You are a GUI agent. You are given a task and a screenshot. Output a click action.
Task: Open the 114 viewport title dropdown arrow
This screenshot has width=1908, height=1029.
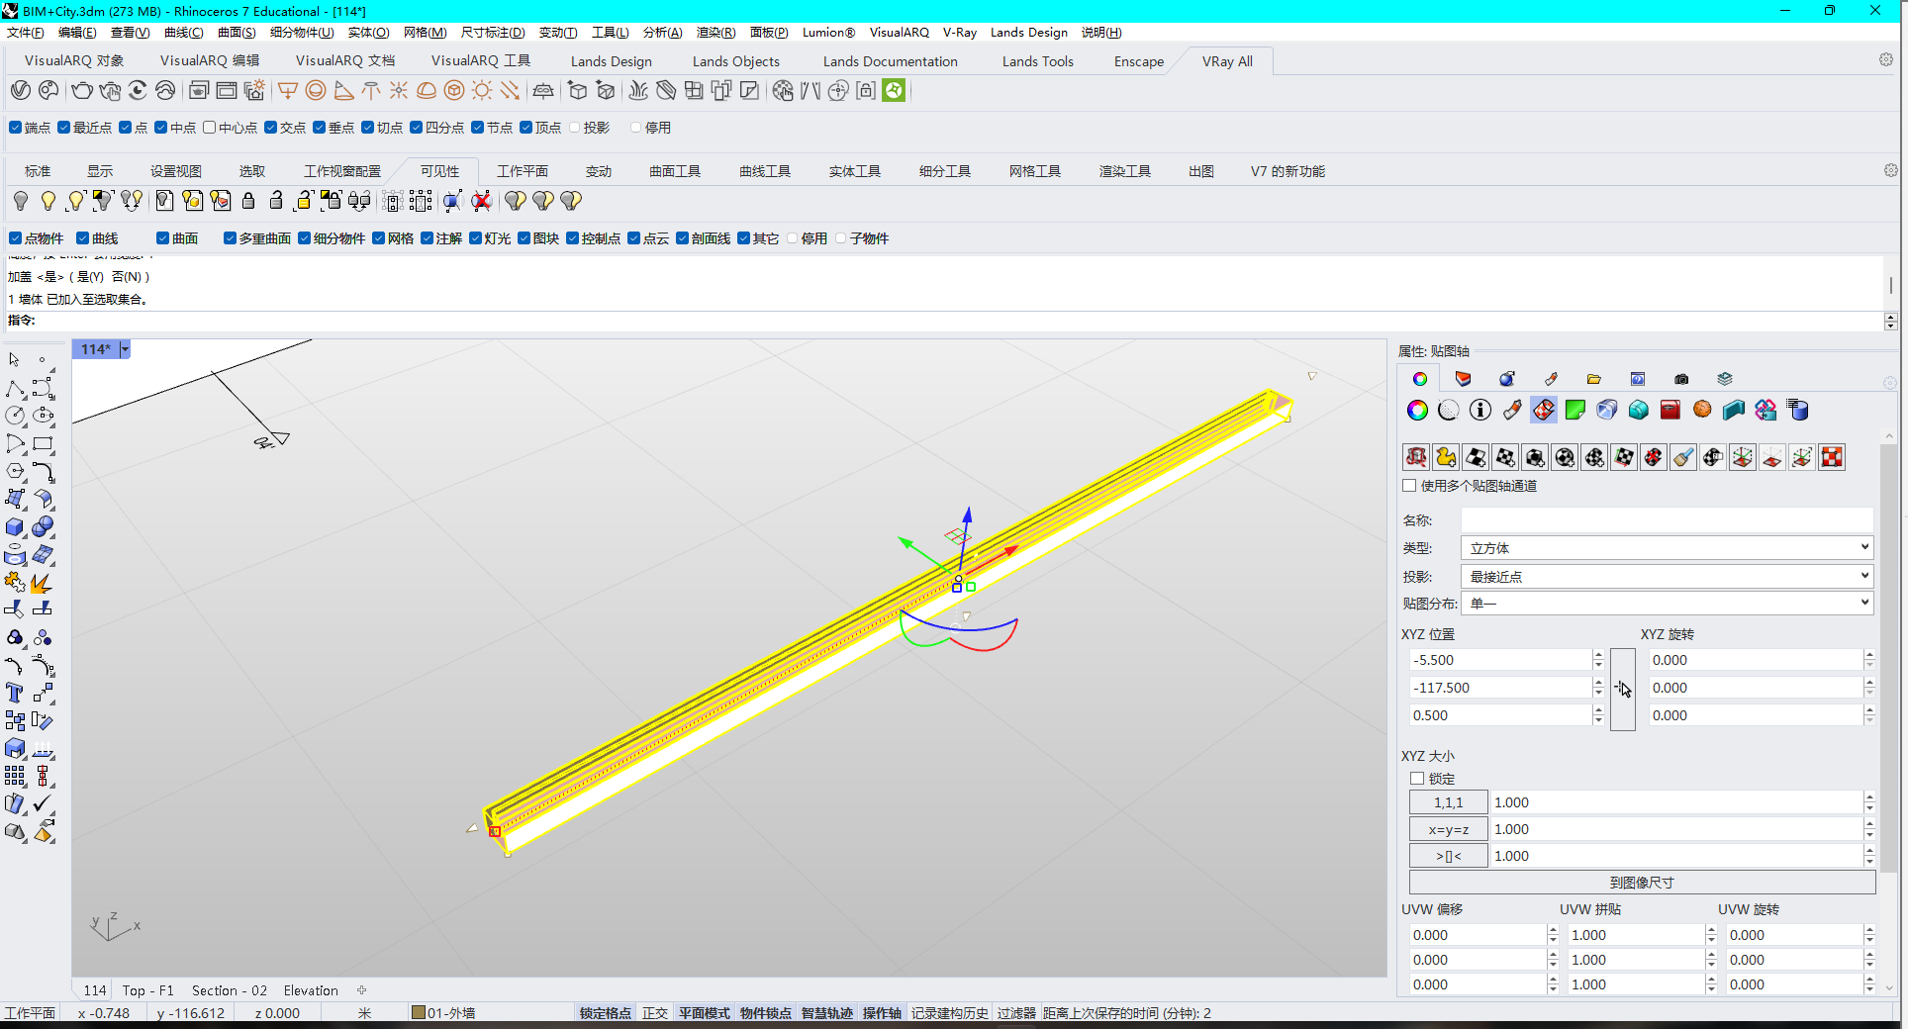[125, 349]
